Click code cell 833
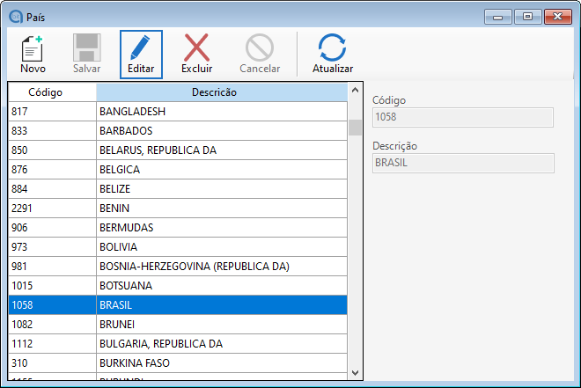 (52, 131)
